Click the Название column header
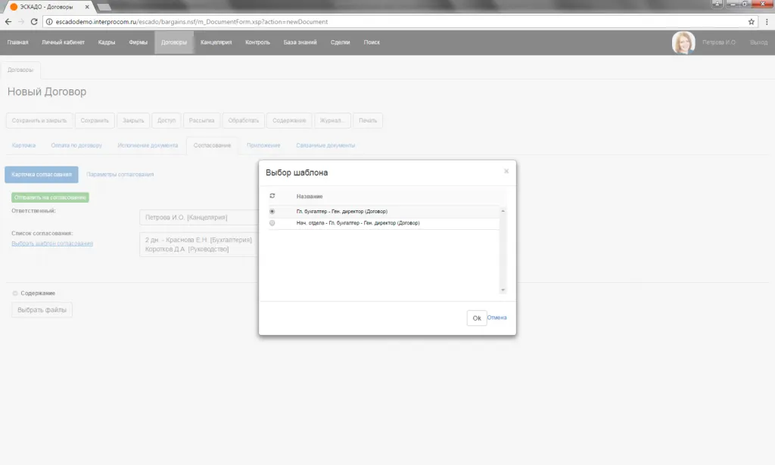The width and height of the screenshot is (775, 465). [310, 197]
